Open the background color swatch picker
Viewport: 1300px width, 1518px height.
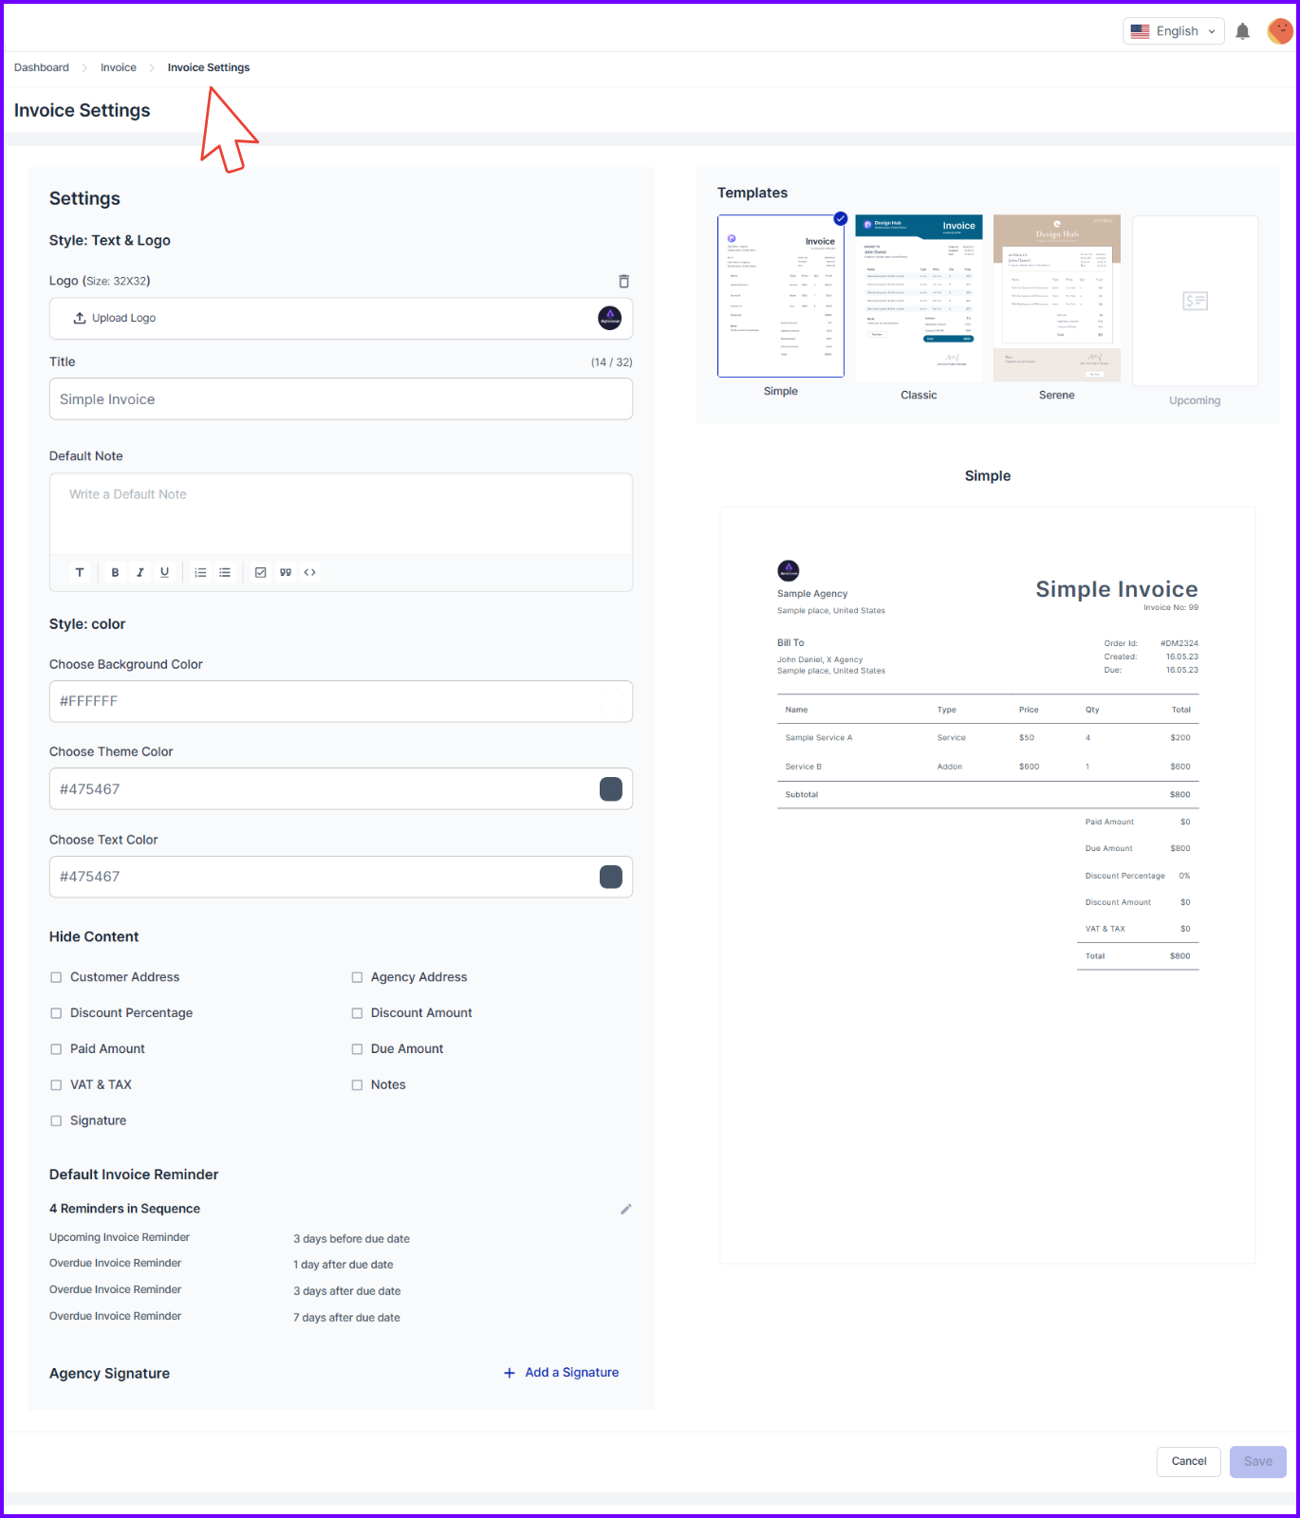point(611,701)
